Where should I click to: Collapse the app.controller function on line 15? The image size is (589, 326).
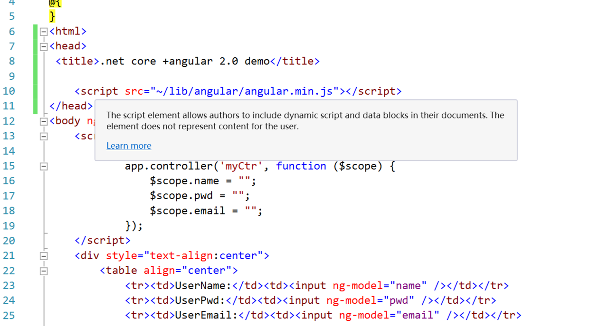point(44,166)
